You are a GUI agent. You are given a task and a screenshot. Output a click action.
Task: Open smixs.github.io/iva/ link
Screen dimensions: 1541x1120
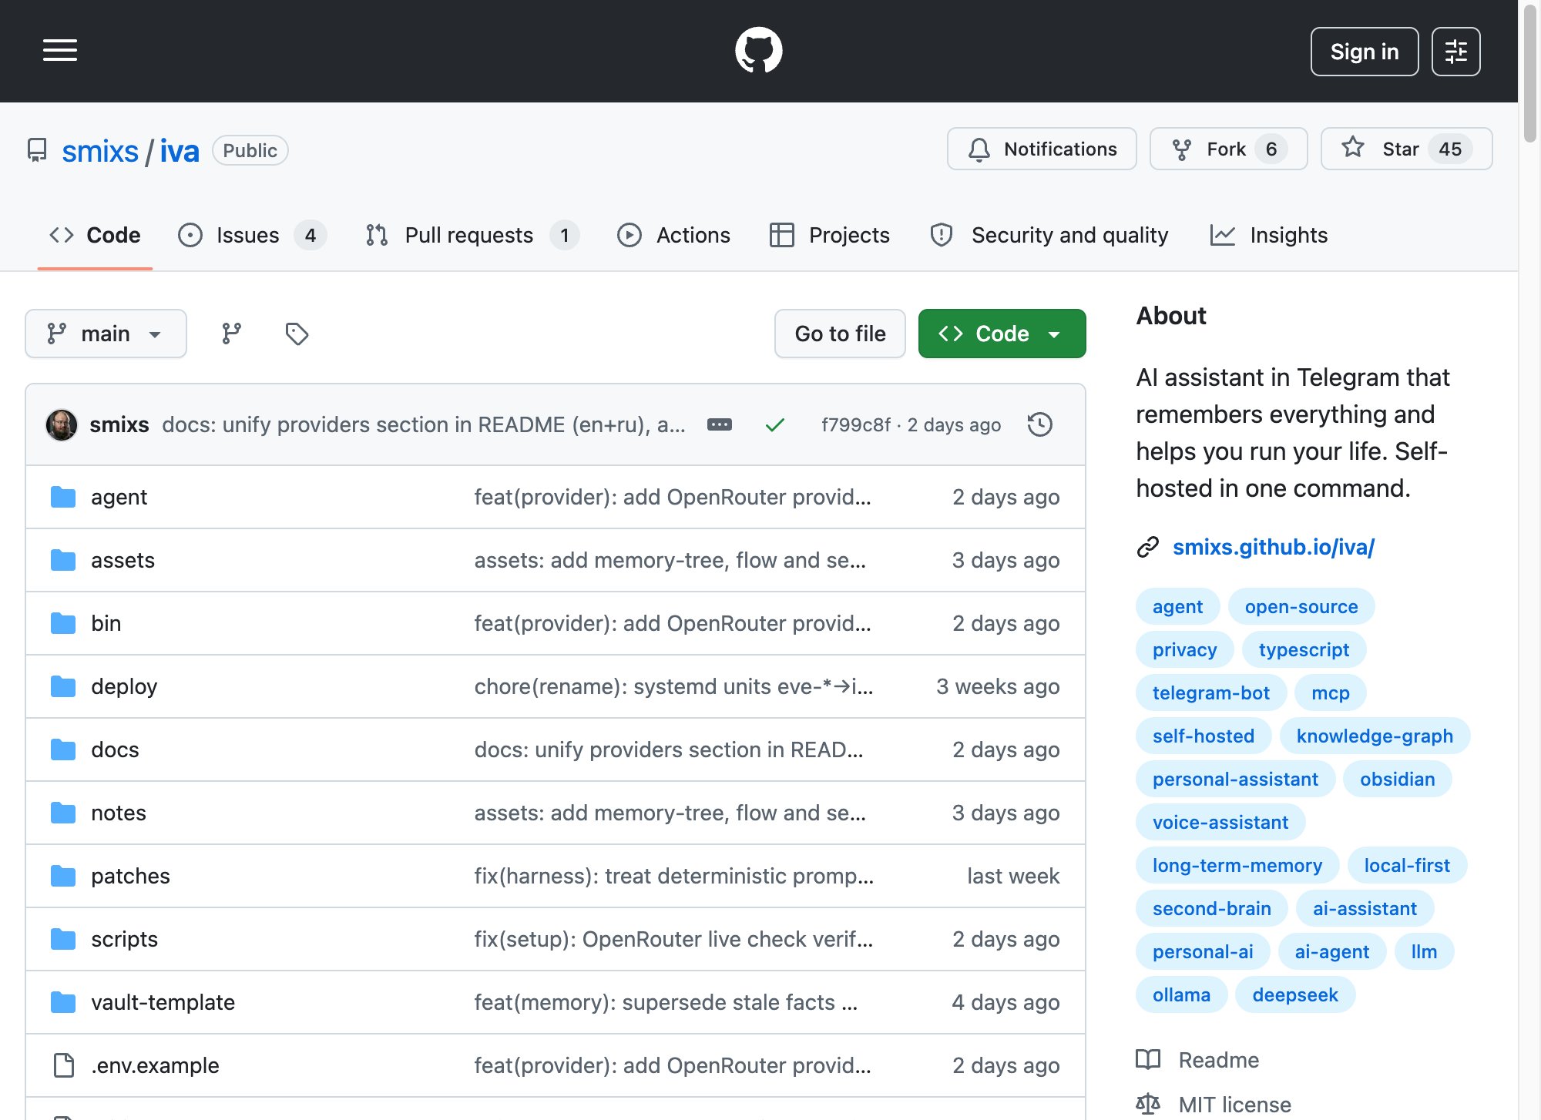(1274, 547)
